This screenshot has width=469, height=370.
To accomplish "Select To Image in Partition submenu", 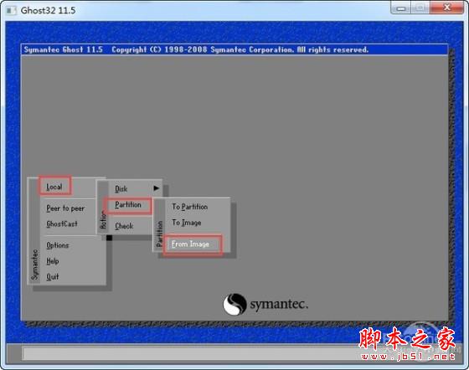I will tap(187, 223).
